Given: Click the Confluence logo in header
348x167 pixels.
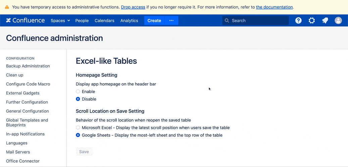Looking at the screenshot, I should pos(25,20).
